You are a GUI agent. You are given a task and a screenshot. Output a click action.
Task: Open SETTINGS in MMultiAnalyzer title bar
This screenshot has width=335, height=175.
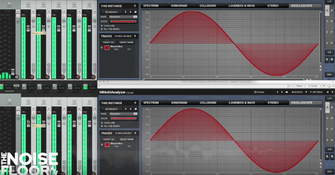tap(316, 92)
